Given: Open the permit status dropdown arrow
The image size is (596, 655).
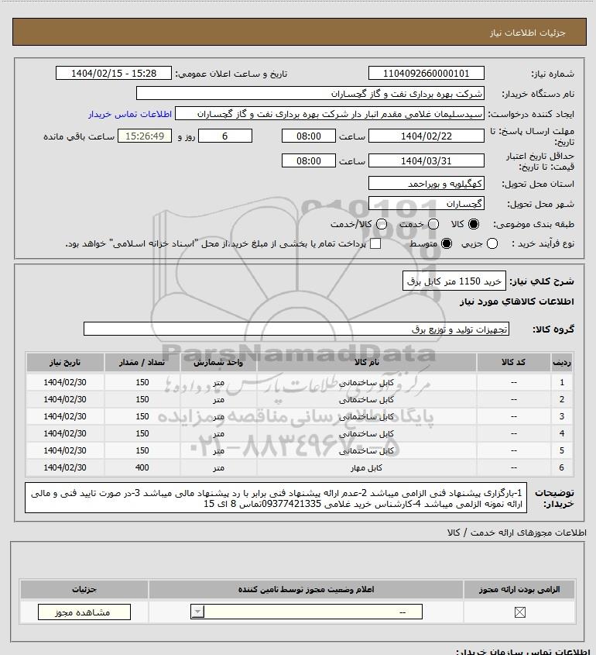Looking at the screenshot, I should point(197,612).
